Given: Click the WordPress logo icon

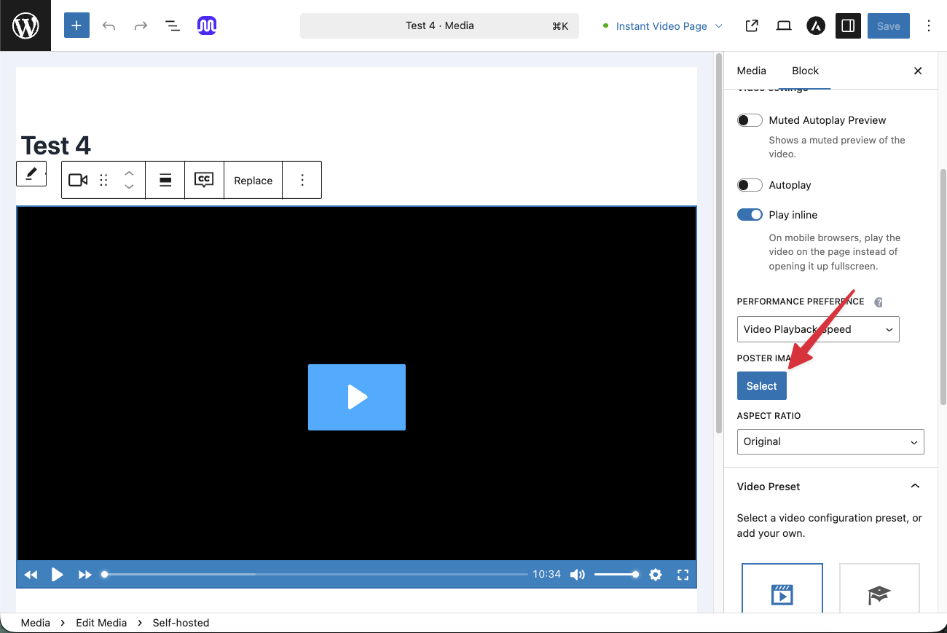Looking at the screenshot, I should point(25,25).
